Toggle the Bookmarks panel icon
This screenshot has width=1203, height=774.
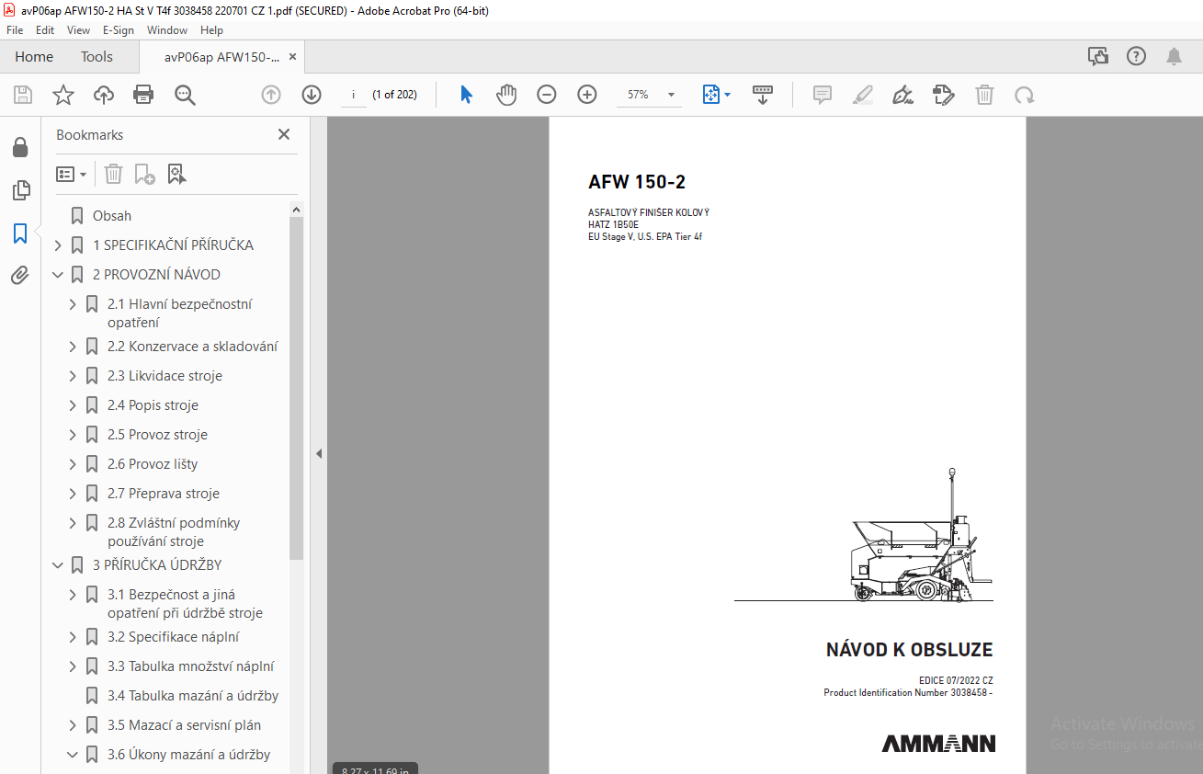(20, 233)
